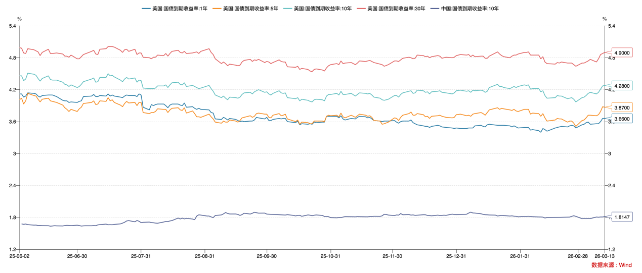Click the 26-01-31 x-axis date label

pyautogui.click(x=520, y=256)
